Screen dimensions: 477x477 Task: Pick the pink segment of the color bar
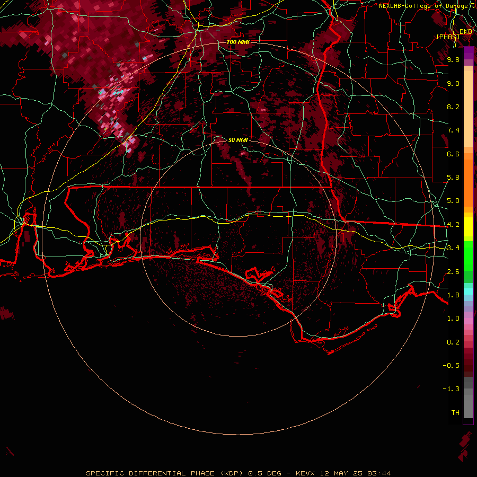click(x=468, y=321)
